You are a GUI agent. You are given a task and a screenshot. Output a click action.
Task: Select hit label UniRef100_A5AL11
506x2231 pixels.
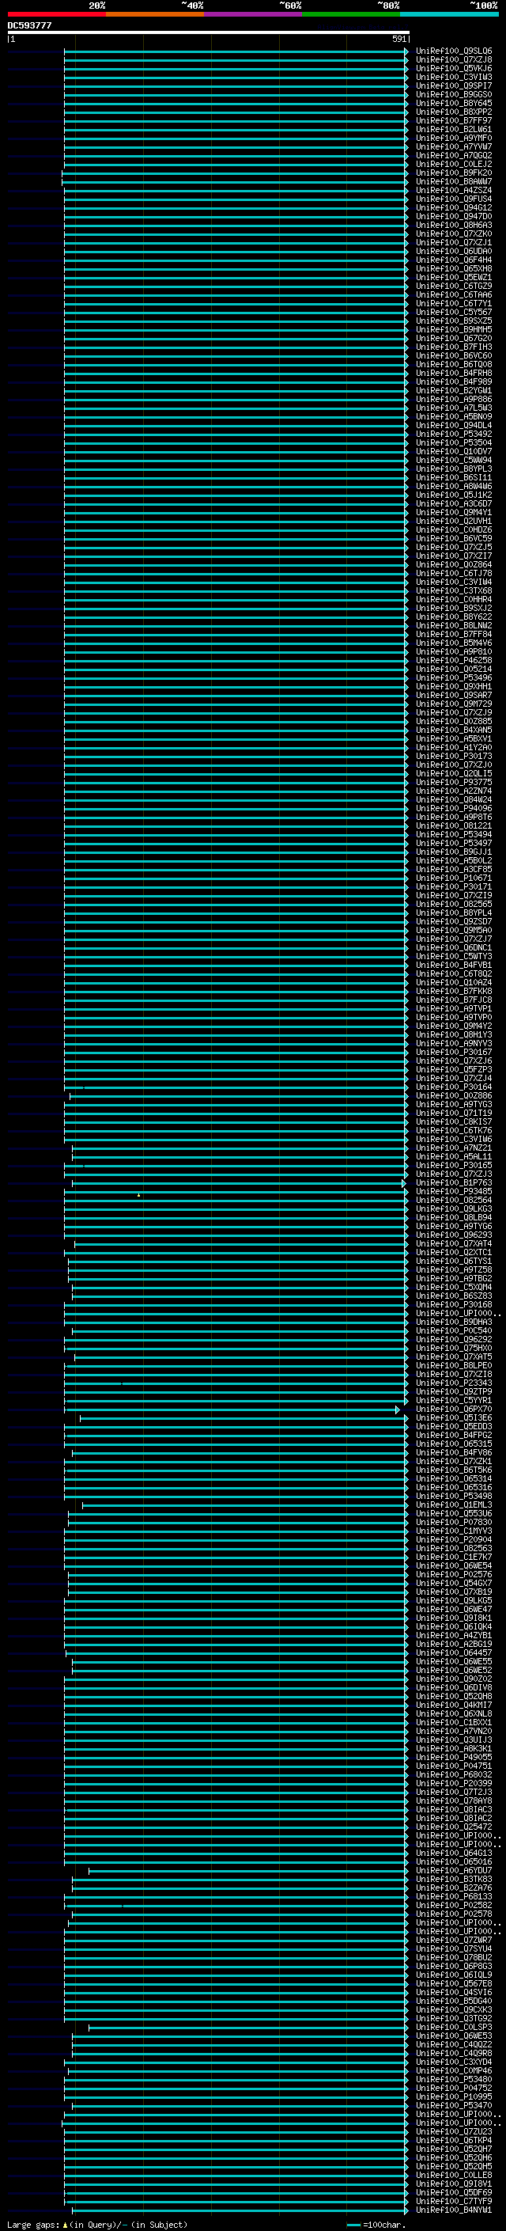click(454, 1156)
